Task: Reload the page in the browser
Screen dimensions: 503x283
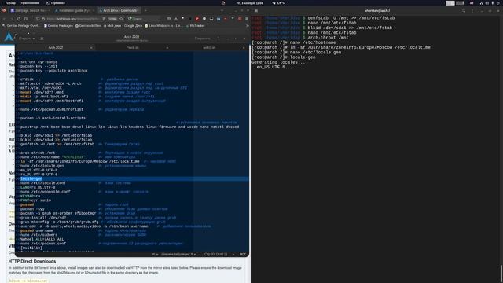Action: 19,19
